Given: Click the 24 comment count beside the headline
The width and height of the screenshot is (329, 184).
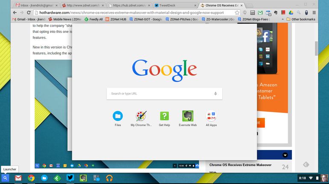Looking at the screenshot, I should pos(285,167).
